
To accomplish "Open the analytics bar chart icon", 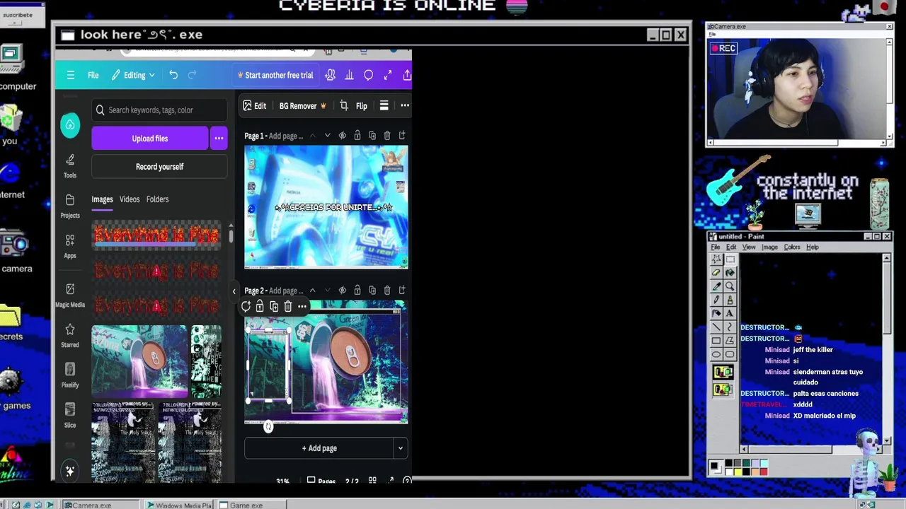I will 349,75.
